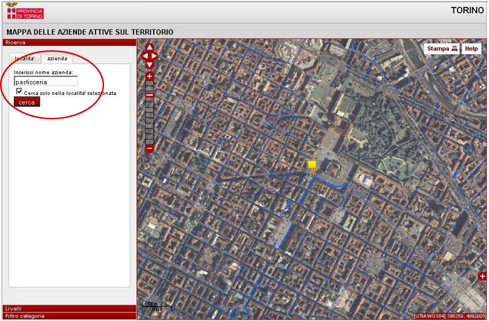Switch to the localita' tab
Viewport: 489px width, 321px height.
tap(24, 59)
